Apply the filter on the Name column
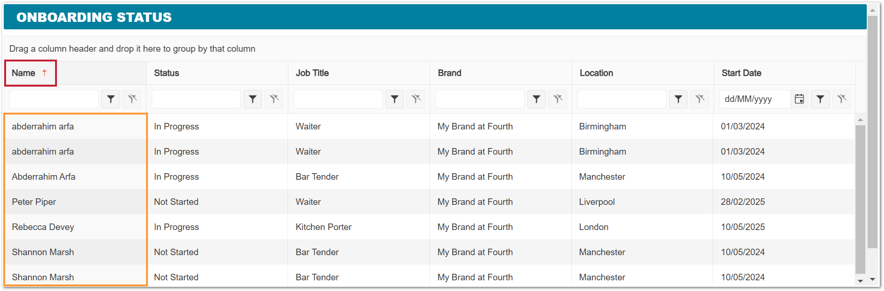Viewport: 884px width, 291px height. [111, 99]
